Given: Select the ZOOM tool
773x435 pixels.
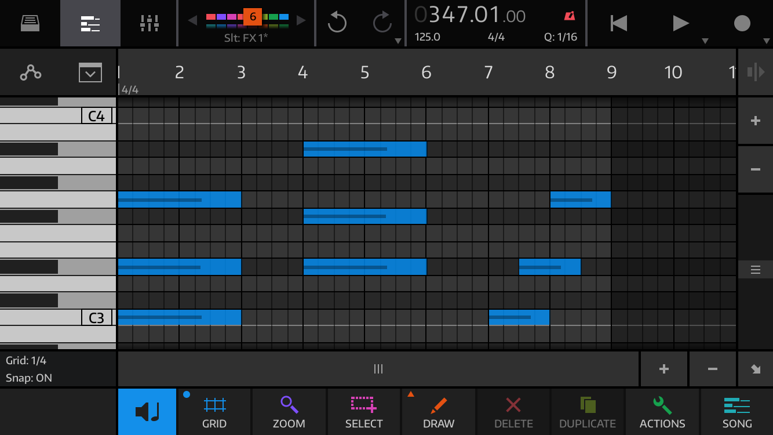Looking at the screenshot, I should (x=289, y=412).
